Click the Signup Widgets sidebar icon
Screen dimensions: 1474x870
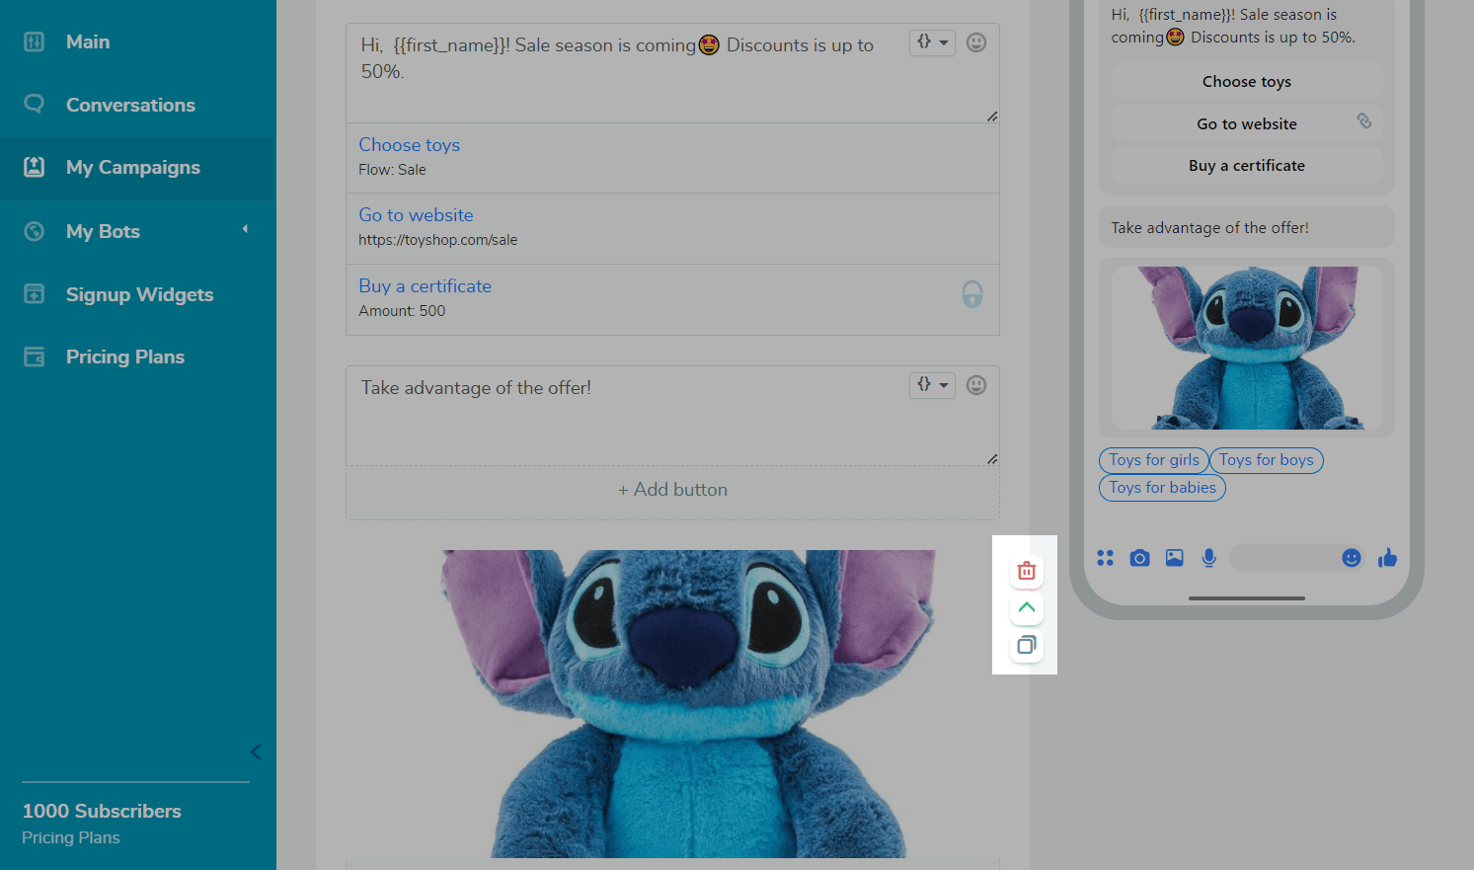(35, 293)
